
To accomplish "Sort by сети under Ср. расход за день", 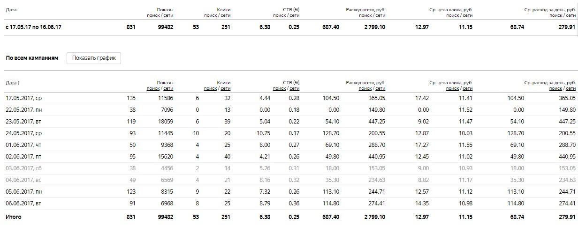I will click(571, 88).
